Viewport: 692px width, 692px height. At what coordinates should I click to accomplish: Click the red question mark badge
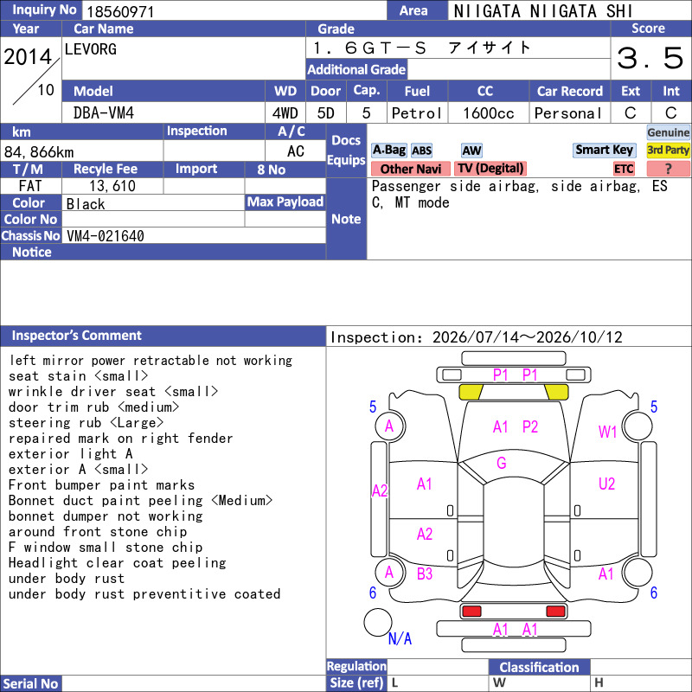point(668,169)
